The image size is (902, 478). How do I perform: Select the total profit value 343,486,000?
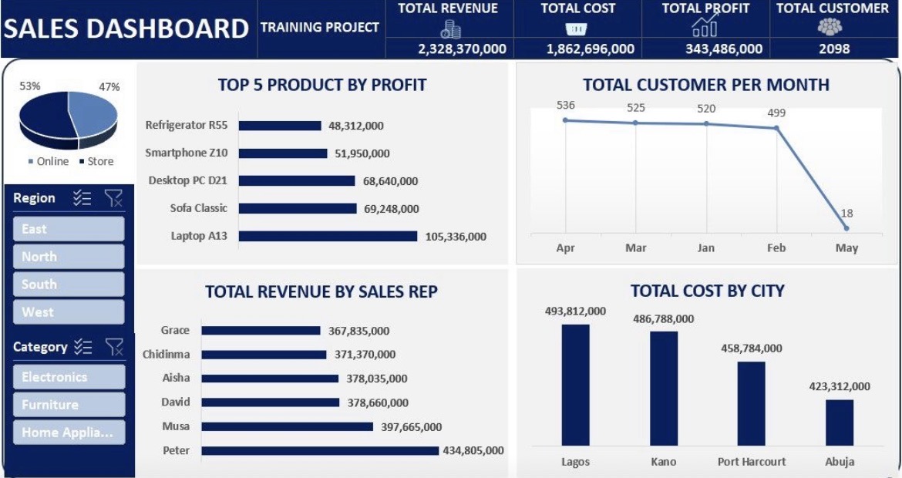tap(724, 49)
